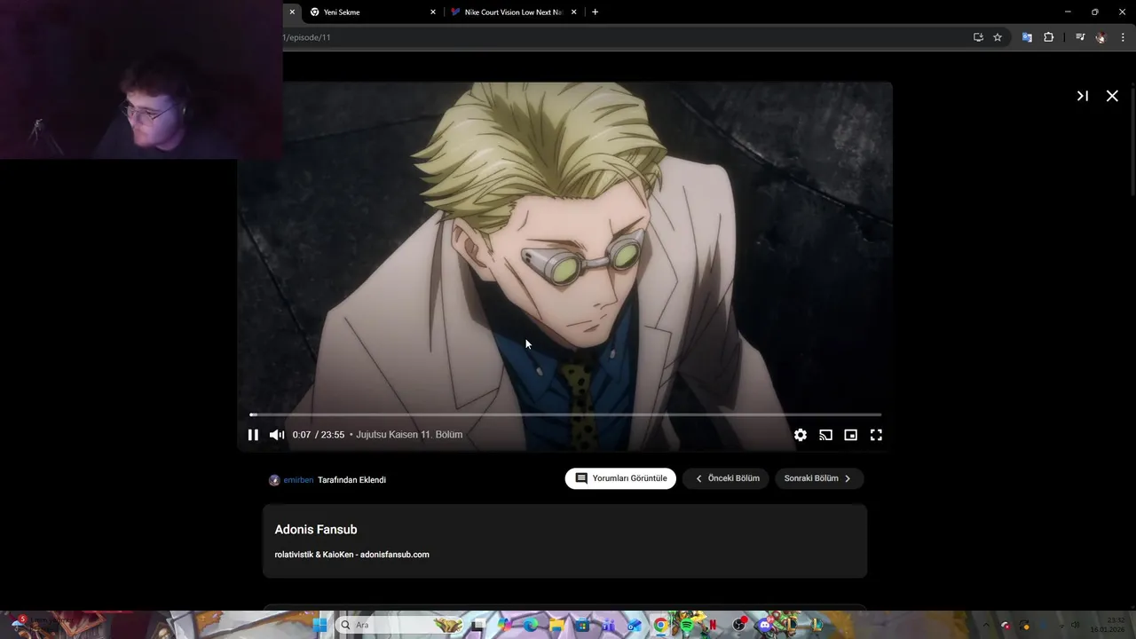The image size is (1136, 639).
Task: Show hidden system tray icons
Action: (x=986, y=625)
